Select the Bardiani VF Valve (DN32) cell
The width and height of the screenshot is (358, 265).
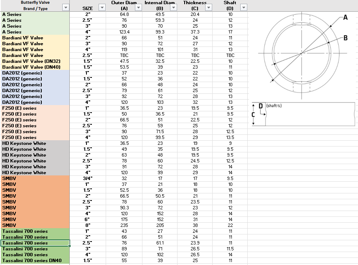tap(35, 61)
